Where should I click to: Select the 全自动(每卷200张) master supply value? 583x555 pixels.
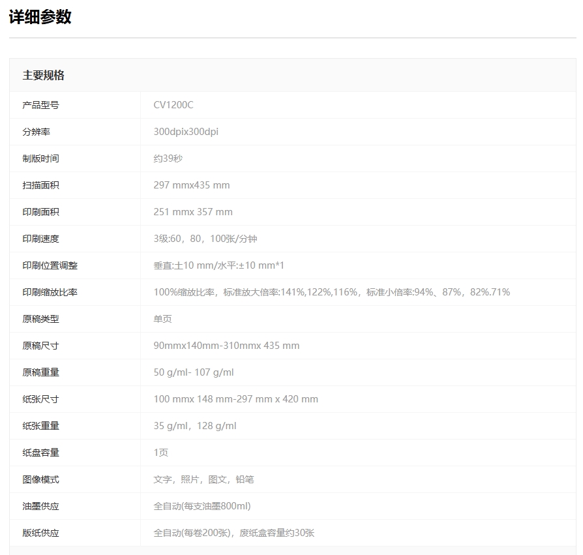[234, 533]
